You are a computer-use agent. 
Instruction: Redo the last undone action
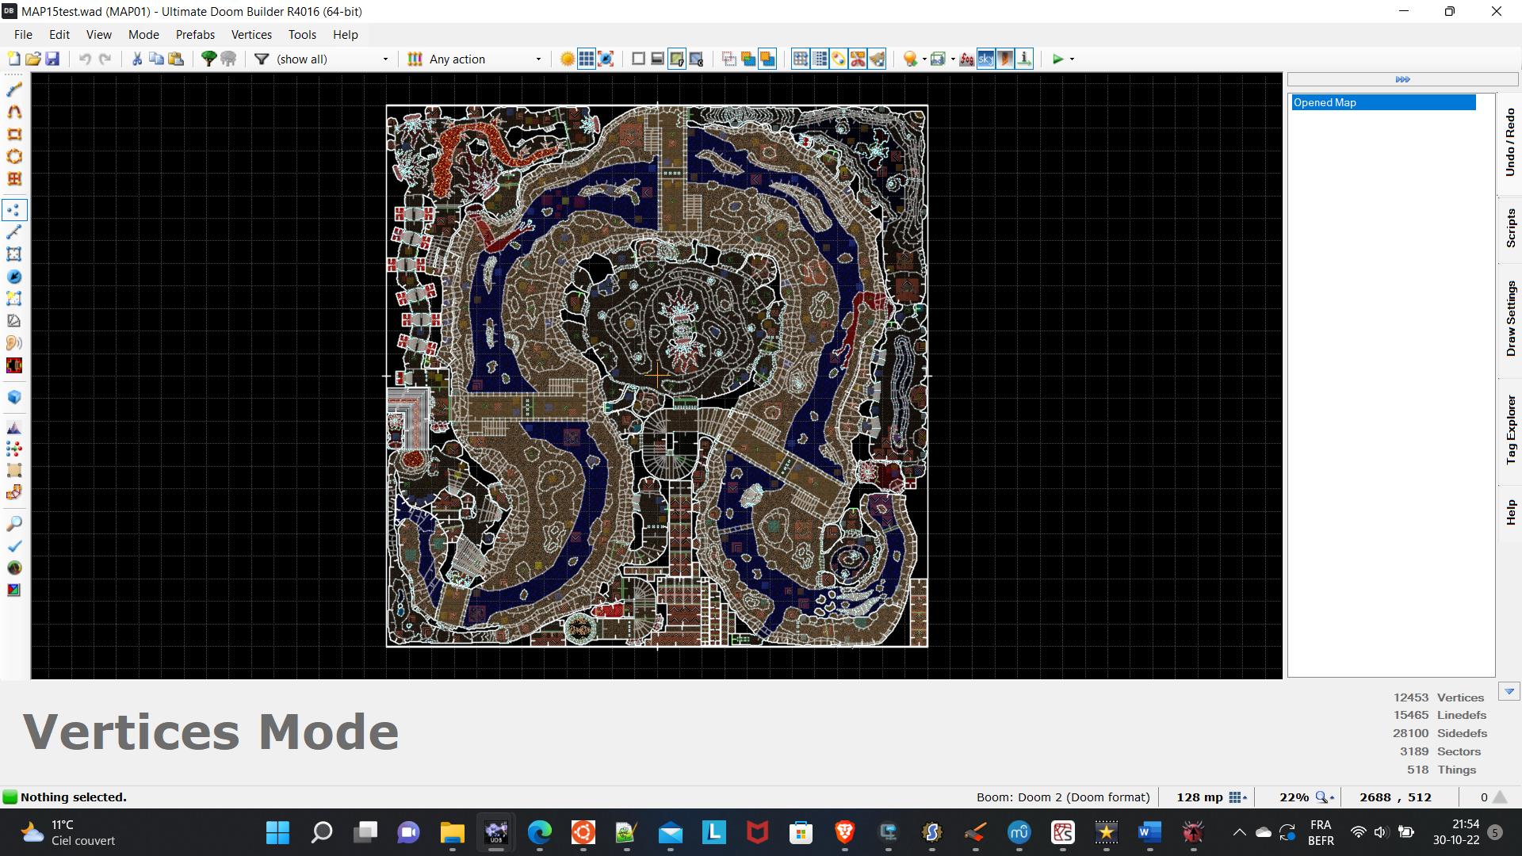(x=105, y=59)
